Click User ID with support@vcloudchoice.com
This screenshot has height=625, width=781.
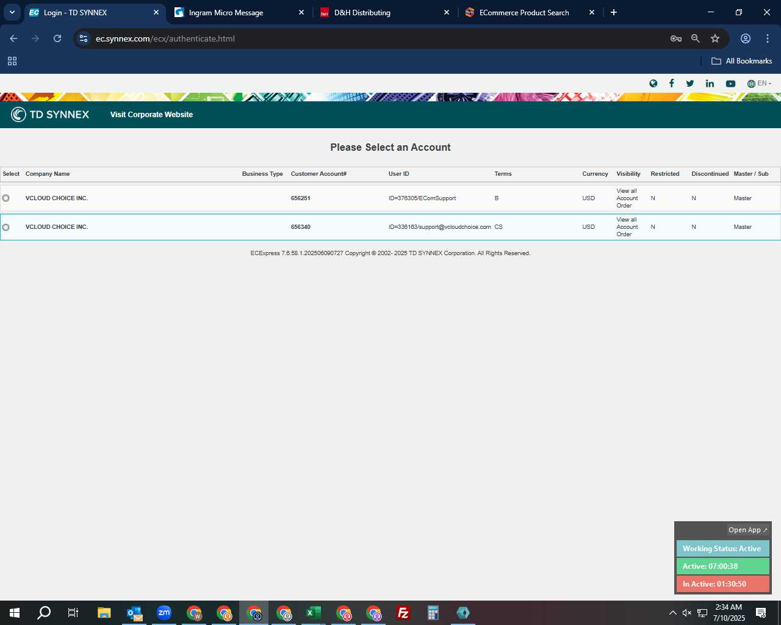pyautogui.click(x=440, y=227)
